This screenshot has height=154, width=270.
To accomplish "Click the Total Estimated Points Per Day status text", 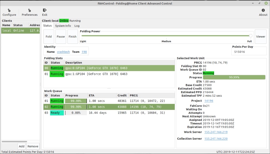I will click(x=28, y=152).
